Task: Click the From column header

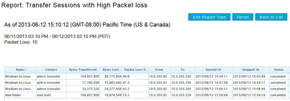Action: point(159,70)
